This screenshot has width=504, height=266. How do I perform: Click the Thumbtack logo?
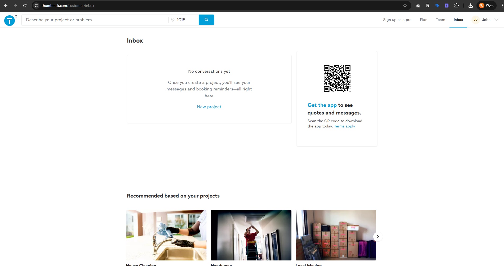pyautogui.click(x=10, y=20)
